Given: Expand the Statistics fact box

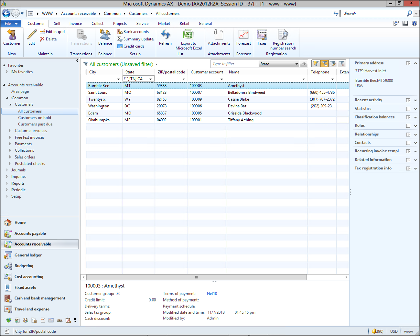Looking at the screenshot, I should 415,109.
